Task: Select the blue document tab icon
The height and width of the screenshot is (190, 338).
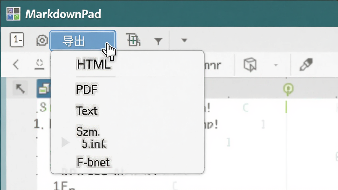Action: [44, 88]
